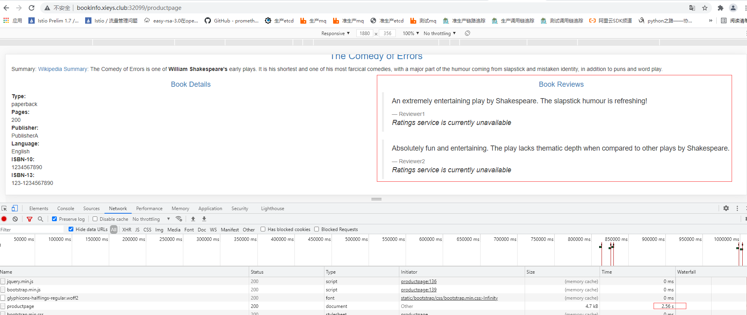Open the network search magnifier
Screen dimensions: 747x315
click(40, 219)
